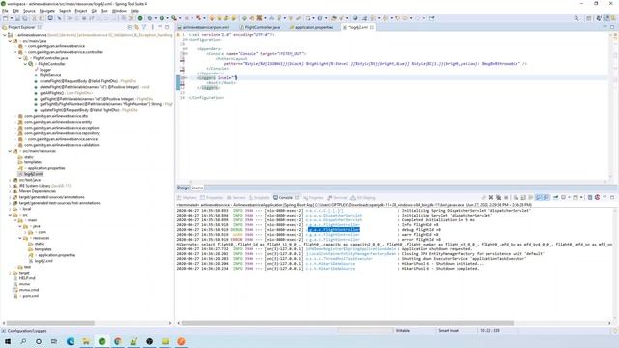Maximize the editor area

[612, 27]
